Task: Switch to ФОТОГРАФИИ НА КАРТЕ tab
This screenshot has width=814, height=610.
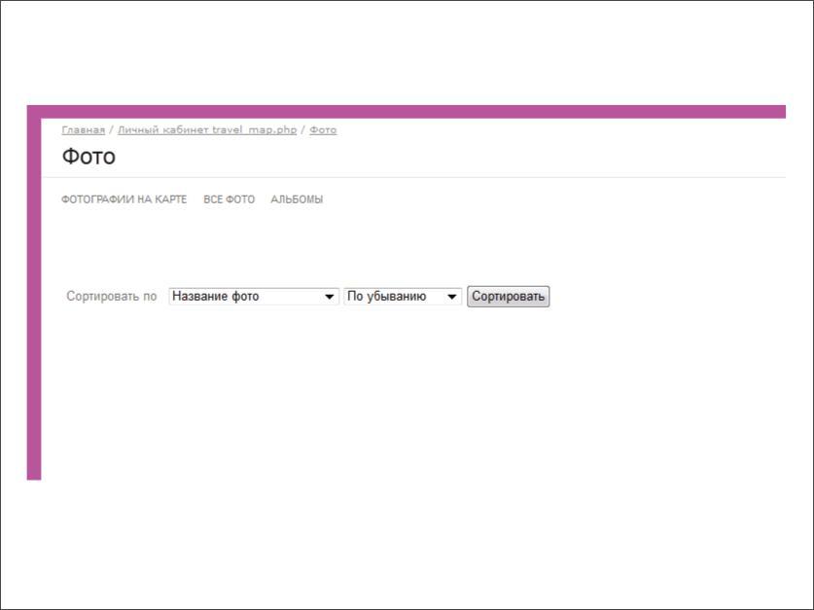Action: point(124,199)
